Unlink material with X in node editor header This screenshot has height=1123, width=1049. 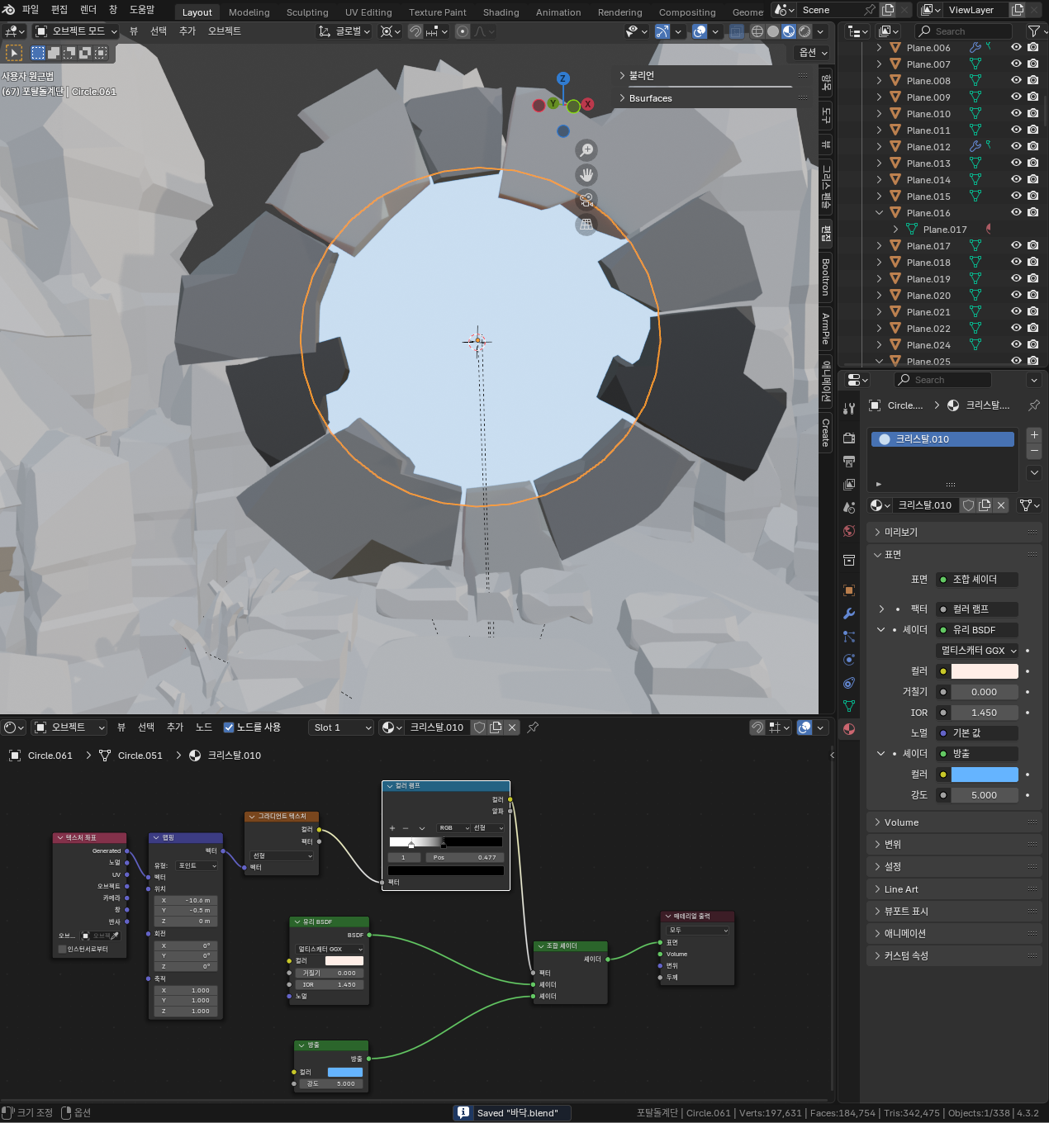512,727
